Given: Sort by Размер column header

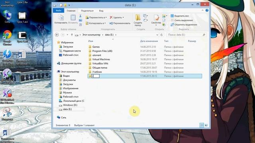Looking at the screenshot, I should (192, 41).
